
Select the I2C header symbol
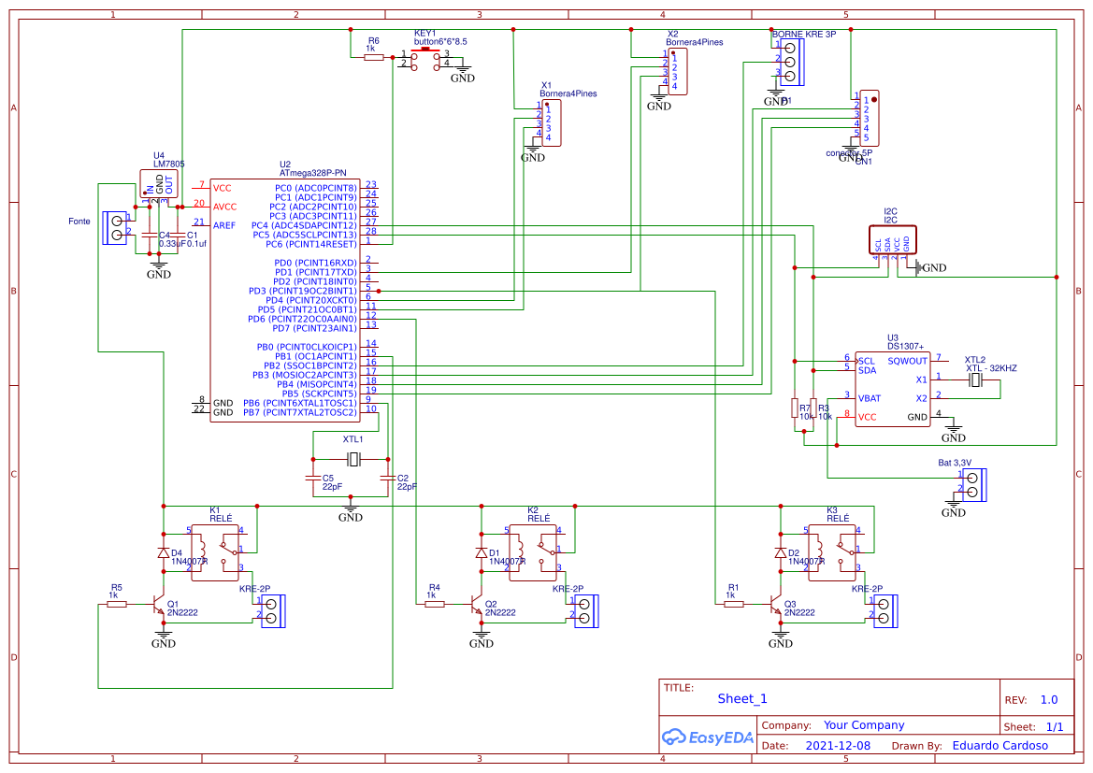coord(892,240)
